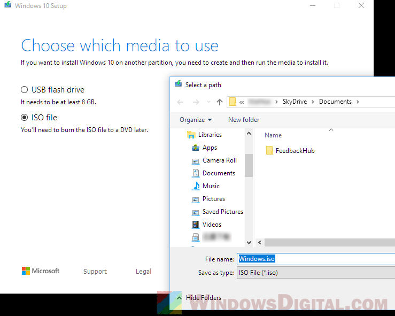Select Libraries in the navigation tree
This screenshot has width=395, height=316.
[210, 135]
